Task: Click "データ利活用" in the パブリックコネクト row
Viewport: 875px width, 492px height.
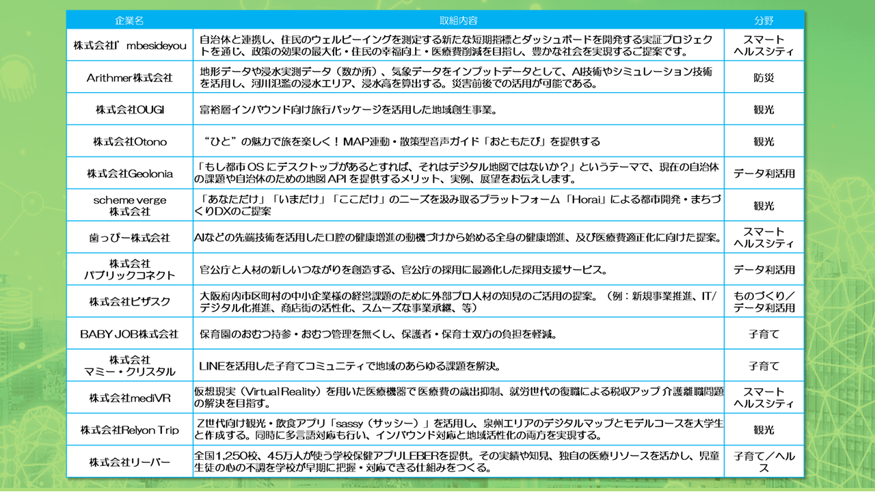Action: coord(764,269)
